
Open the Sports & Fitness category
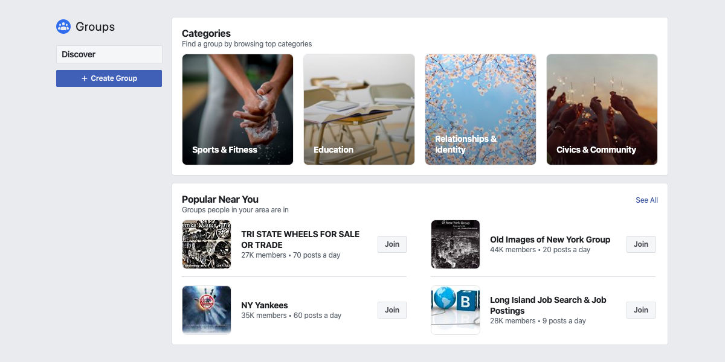coord(237,109)
